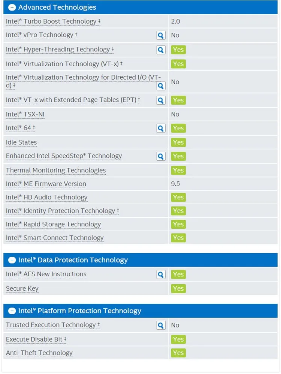Screen dimensions: 281x374
Task: Open the Thermal Monitoring Technologies link
Action: 56,170
